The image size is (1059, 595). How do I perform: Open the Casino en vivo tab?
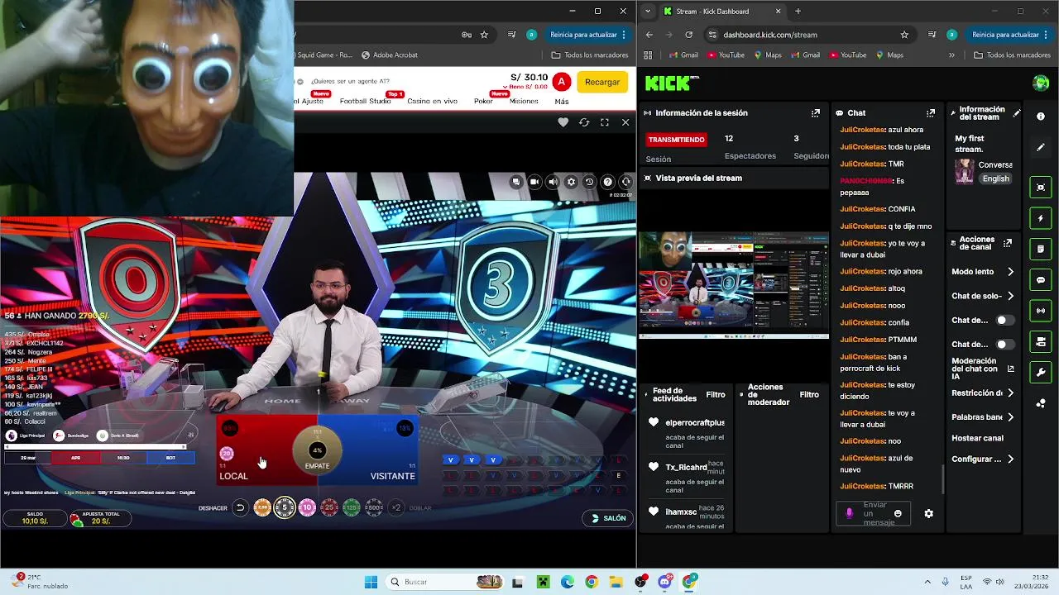click(x=432, y=101)
